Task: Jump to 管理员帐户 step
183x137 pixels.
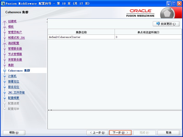Action: tap(15, 32)
